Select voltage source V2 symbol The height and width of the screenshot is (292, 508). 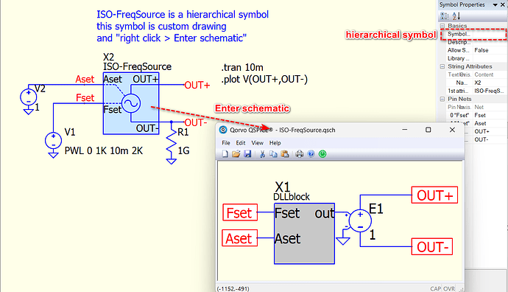[29, 97]
